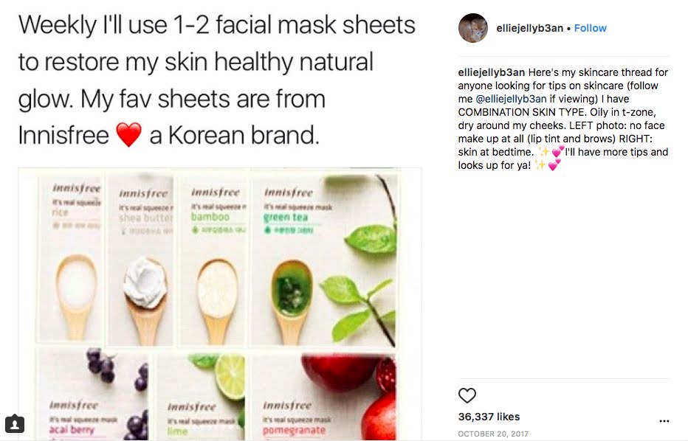
Task: Open the three-dot more options menu
Action: [664, 421]
